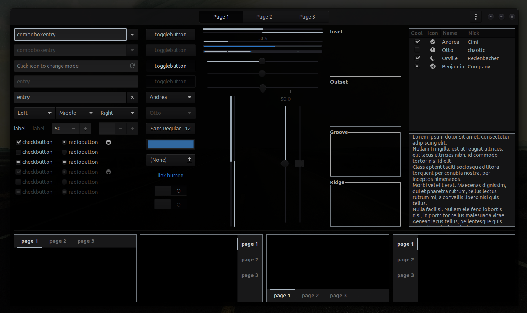
Task: Click the check-circle icon beside Andrea
Action: [432, 42]
